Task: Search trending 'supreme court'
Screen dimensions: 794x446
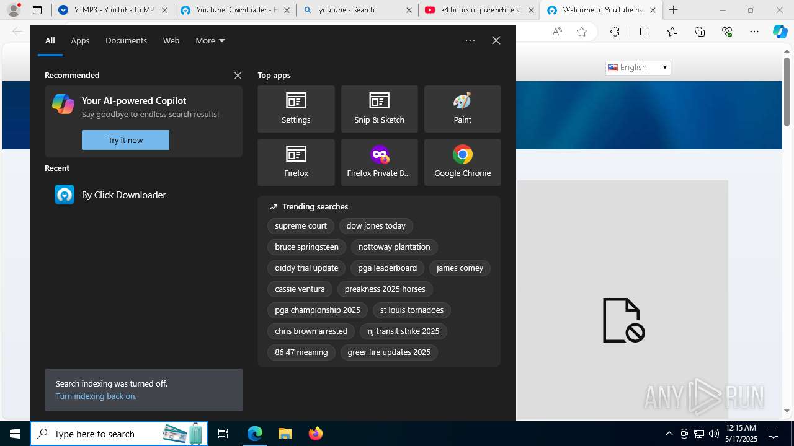Action: pos(301,226)
